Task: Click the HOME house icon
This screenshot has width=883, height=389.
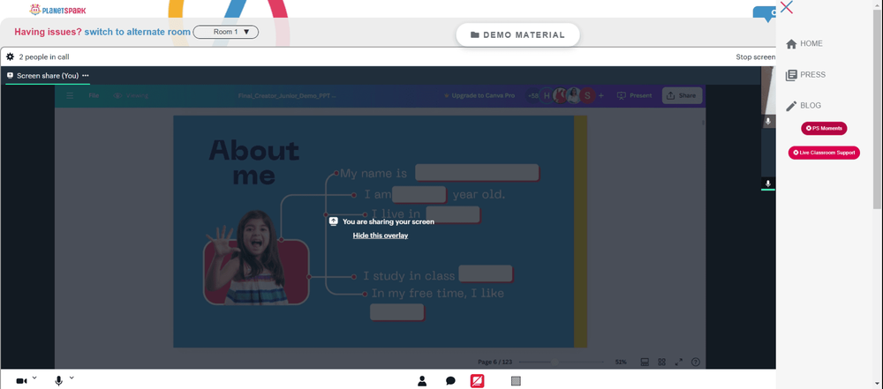Action: click(x=791, y=44)
